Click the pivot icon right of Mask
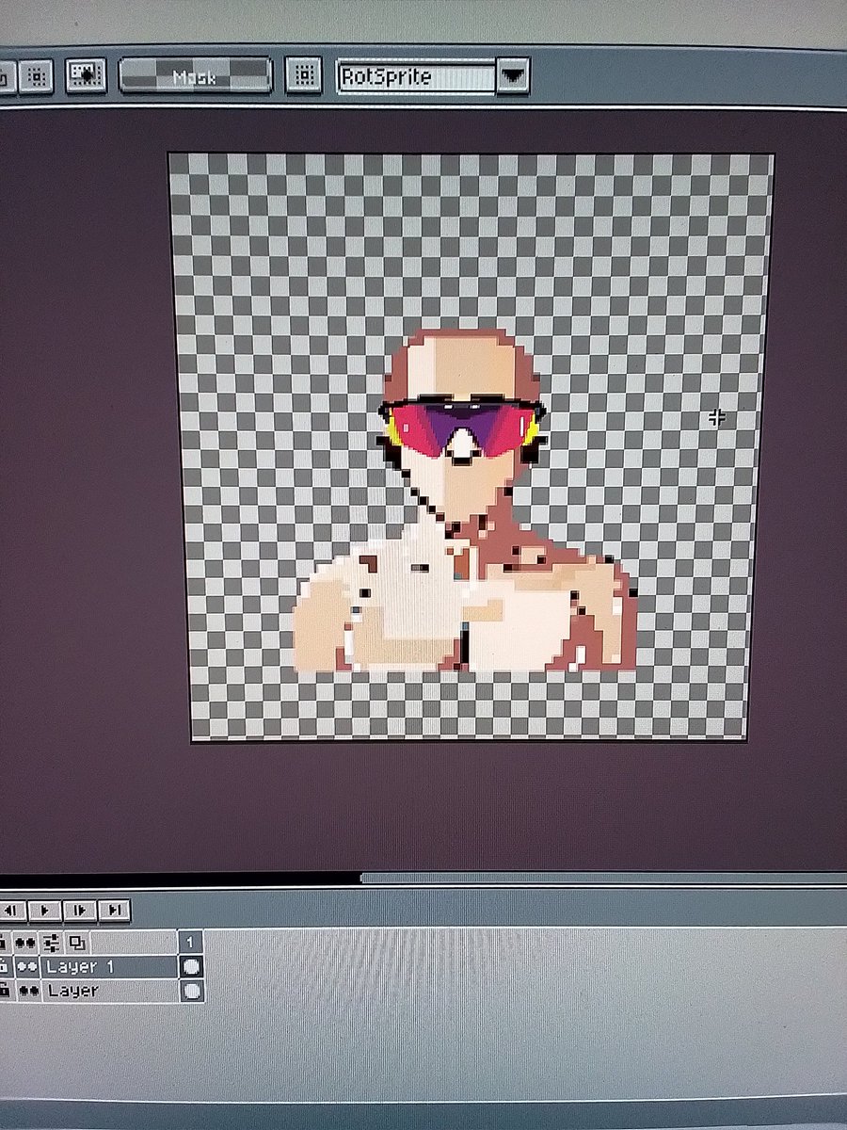Image resolution: width=847 pixels, height=1130 pixels. [303, 76]
